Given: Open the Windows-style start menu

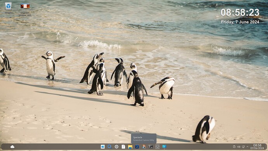Looking at the screenshot, I should [103, 147].
